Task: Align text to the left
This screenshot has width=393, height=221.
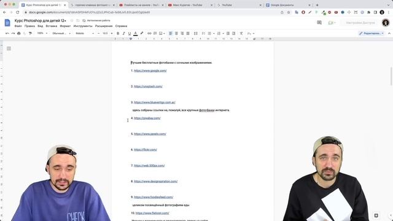Action: pos(171,33)
